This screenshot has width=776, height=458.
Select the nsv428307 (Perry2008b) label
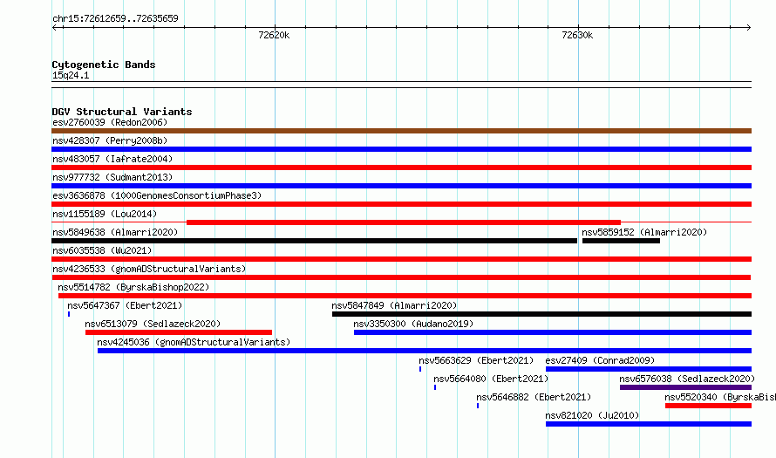(110, 140)
